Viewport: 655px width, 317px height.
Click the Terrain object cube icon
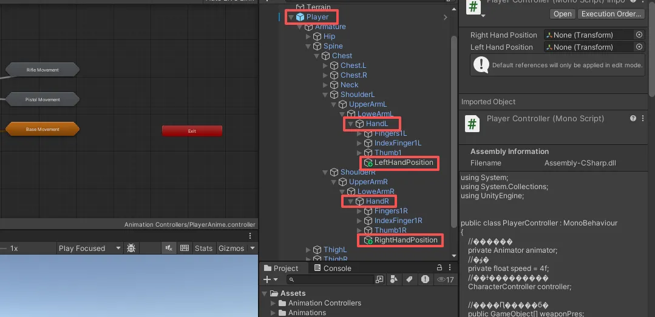(x=300, y=7)
